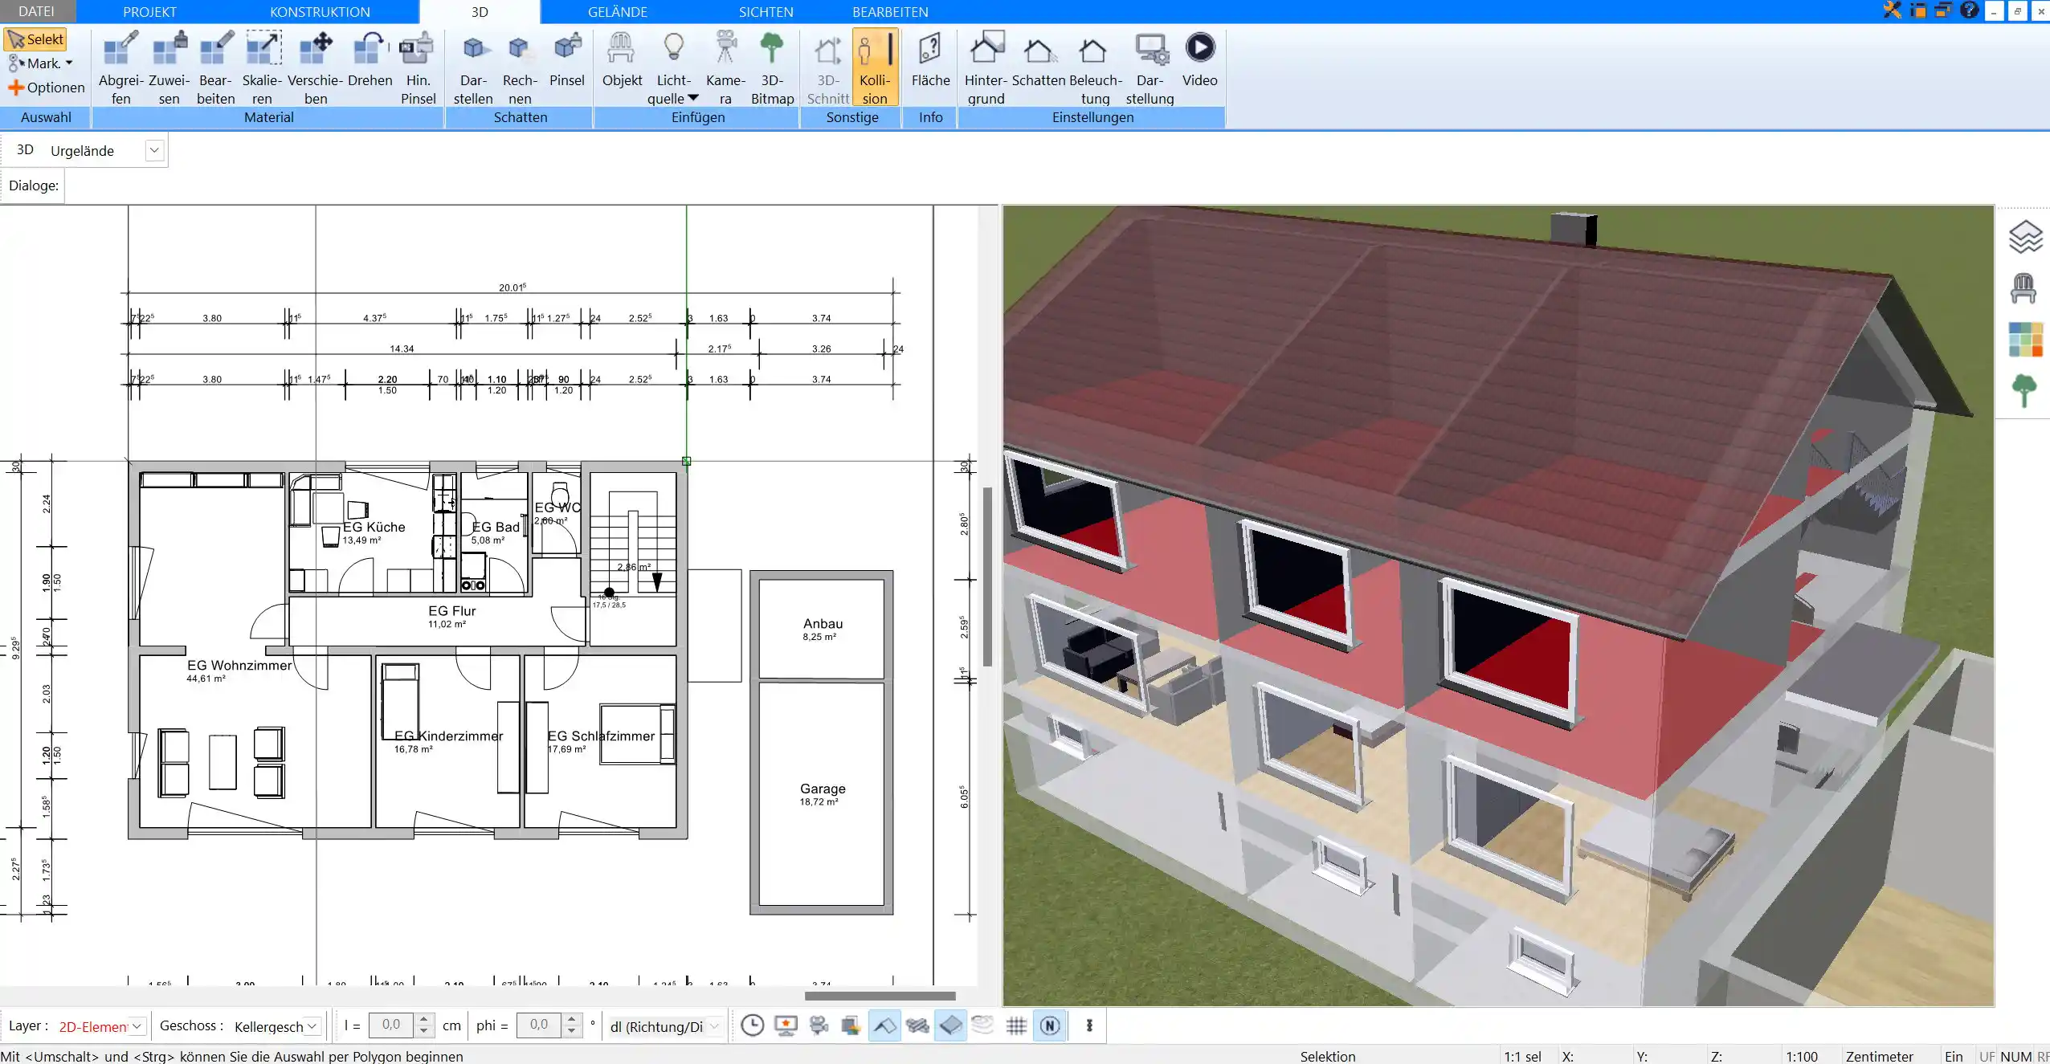Open Darstellung settings
This screenshot has height=1064, width=2050.
tap(1150, 67)
